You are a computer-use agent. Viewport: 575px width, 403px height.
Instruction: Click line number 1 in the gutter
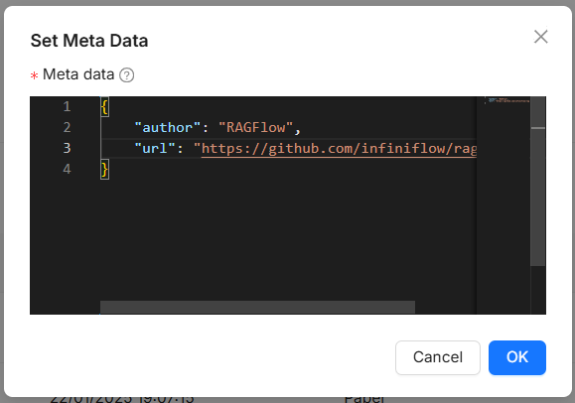pyautogui.click(x=67, y=107)
